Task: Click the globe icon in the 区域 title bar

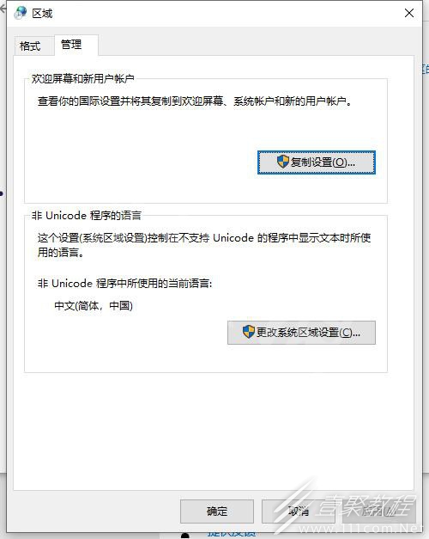Action: pyautogui.click(x=21, y=13)
